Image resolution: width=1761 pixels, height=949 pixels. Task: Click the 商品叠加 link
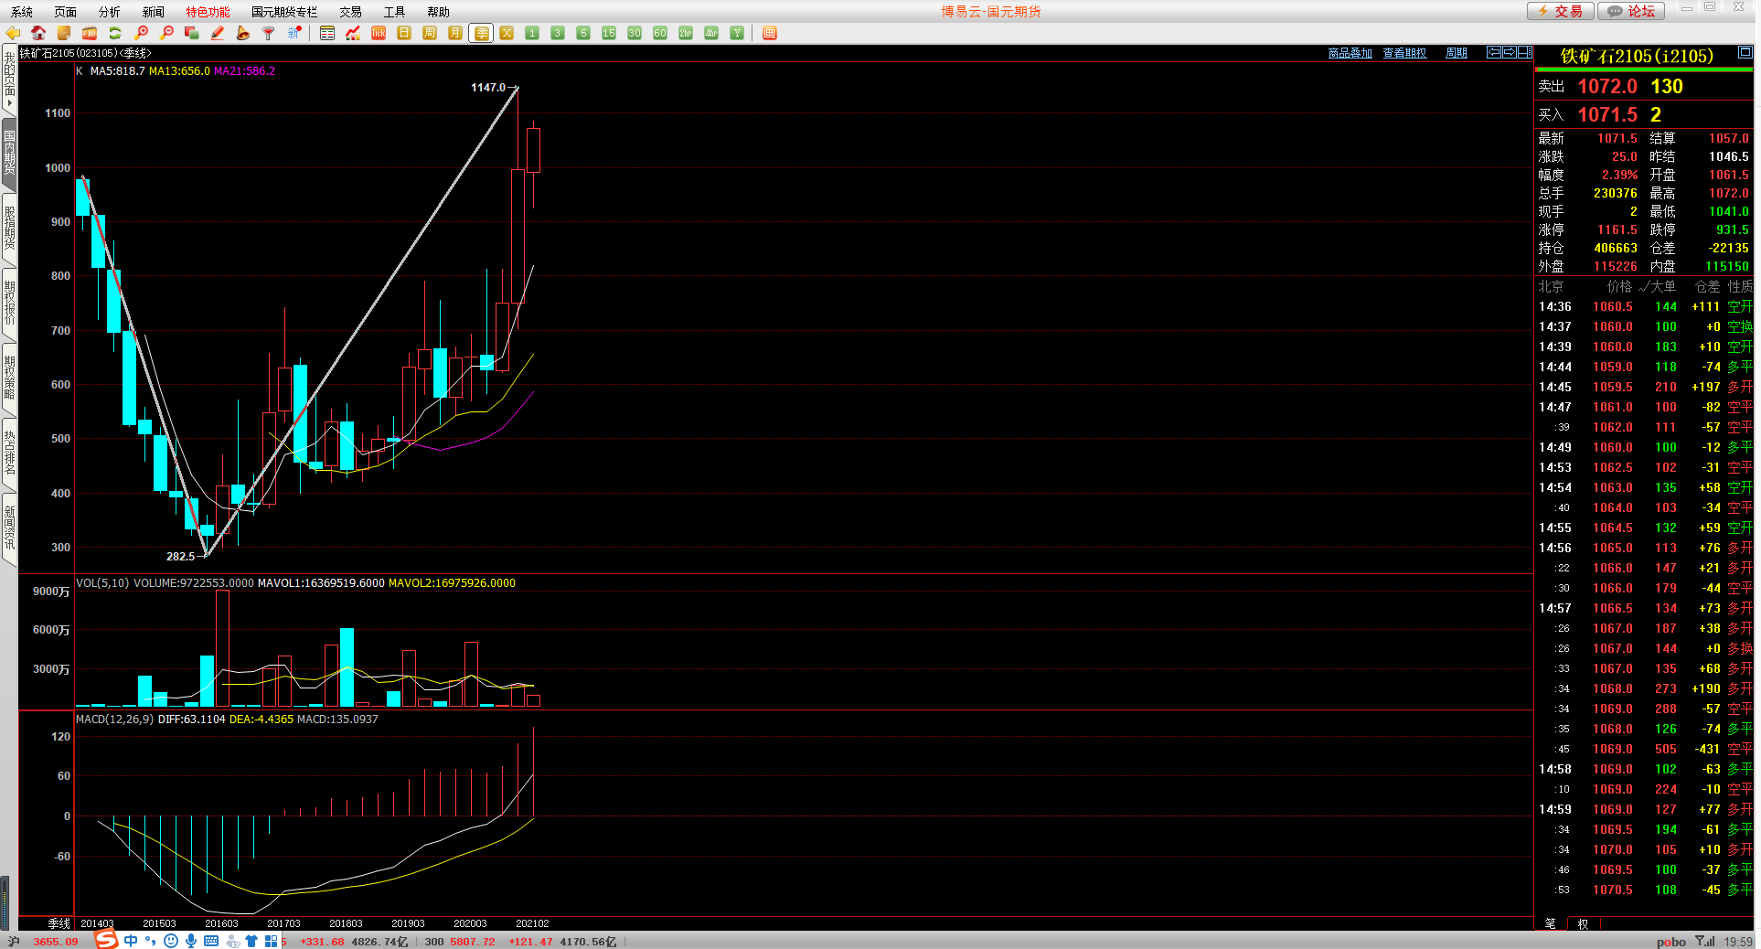pos(1350,53)
